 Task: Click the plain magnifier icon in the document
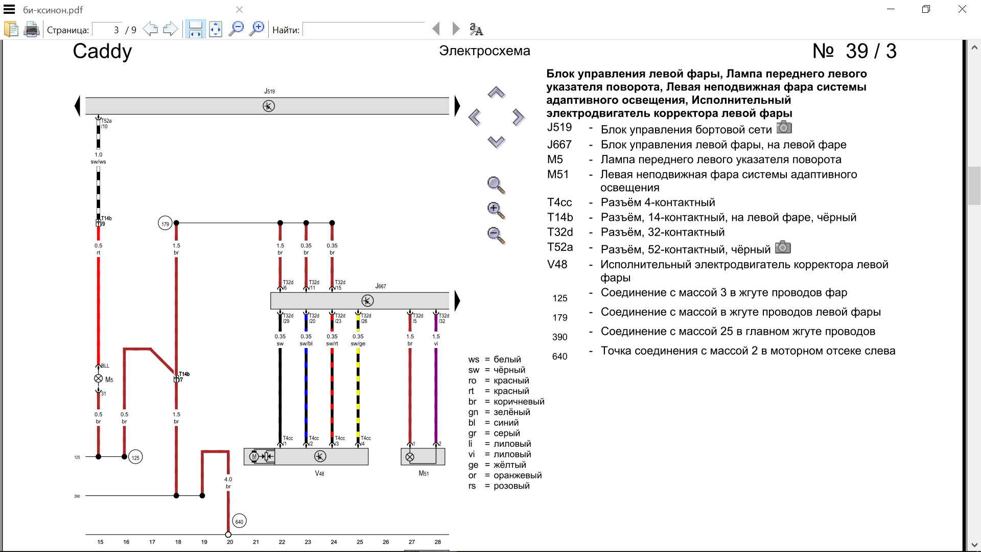pos(496,185)
